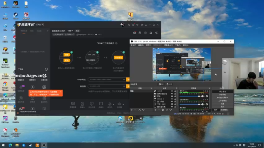Image resolution: width=264 pixels, height=148 pixels.
Task: Open settings gear of second mixer track
Action: (x=207, y=104)
